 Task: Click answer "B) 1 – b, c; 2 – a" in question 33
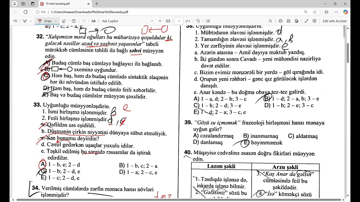[x=138, y=166]
